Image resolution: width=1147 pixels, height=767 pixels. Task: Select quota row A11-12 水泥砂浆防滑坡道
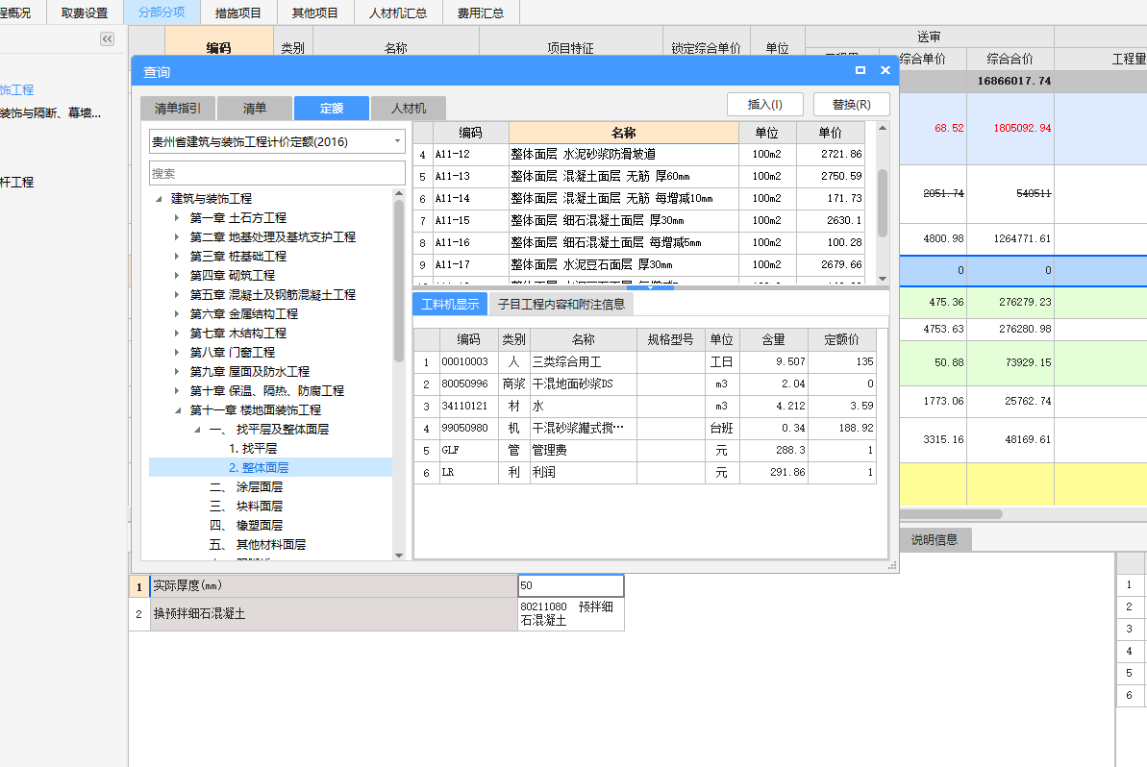638,155
